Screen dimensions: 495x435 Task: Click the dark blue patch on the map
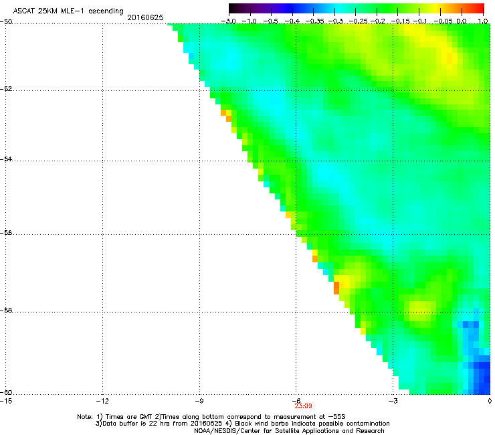pos(482,376)
